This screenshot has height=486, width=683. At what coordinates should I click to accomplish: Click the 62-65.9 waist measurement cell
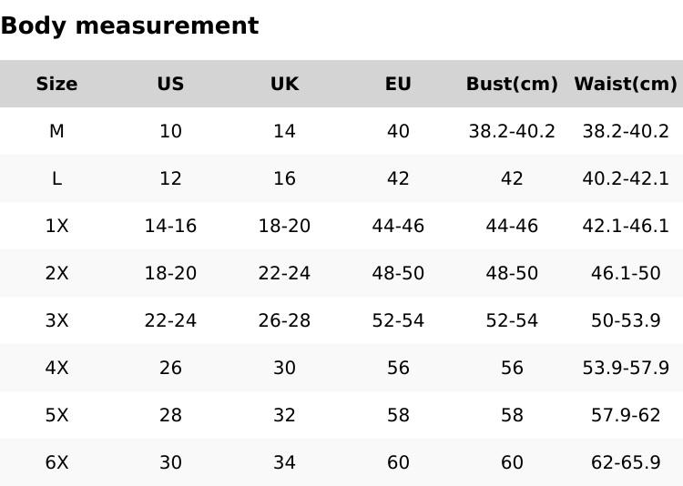(x=626, y=462)
